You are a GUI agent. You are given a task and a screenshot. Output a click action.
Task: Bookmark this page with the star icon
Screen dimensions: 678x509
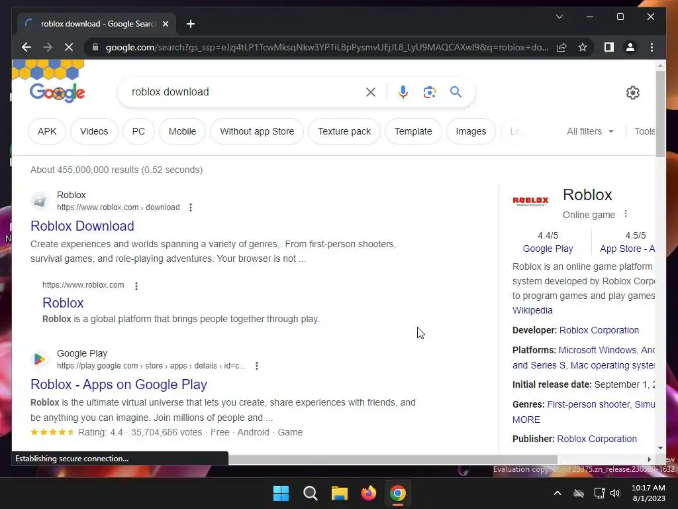[x=583, y=47]
